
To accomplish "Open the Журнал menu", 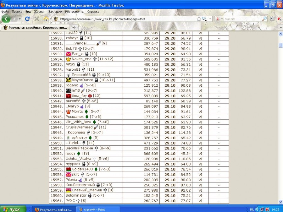I will click(40, 12).
